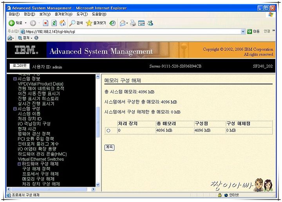This screenshot has width=282, height=202.
Task: Click the Print icon
Action: 133,23
